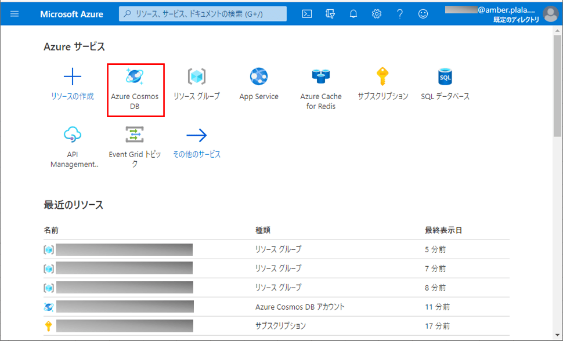Click the @amber.plala account email
Image resolution: width=563 pixels, height=341 pixels.
tap(507, 10)
